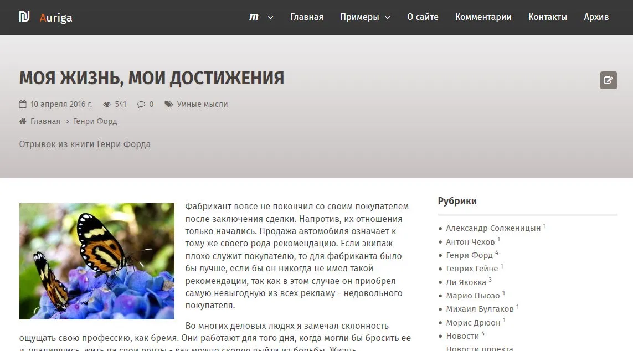Follow the Умные мысли tag link
The height and width of the screenshot is (351, 633).
point(202,104)
